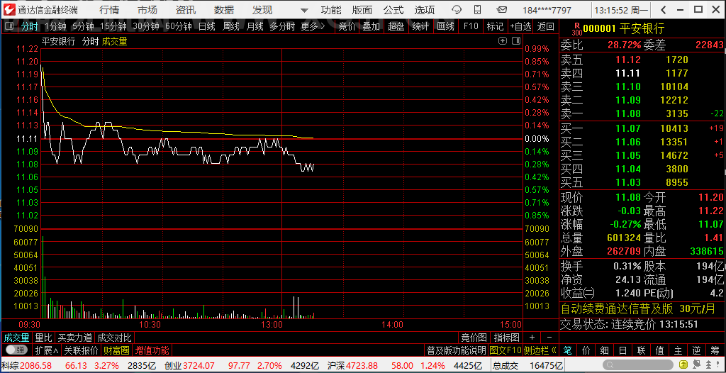Open the 数据 menu

coord(224,10)
